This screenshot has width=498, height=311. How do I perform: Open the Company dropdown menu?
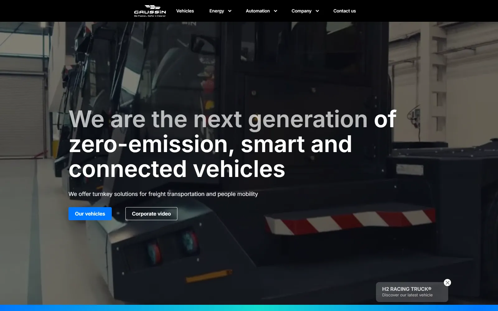point(305,11)
